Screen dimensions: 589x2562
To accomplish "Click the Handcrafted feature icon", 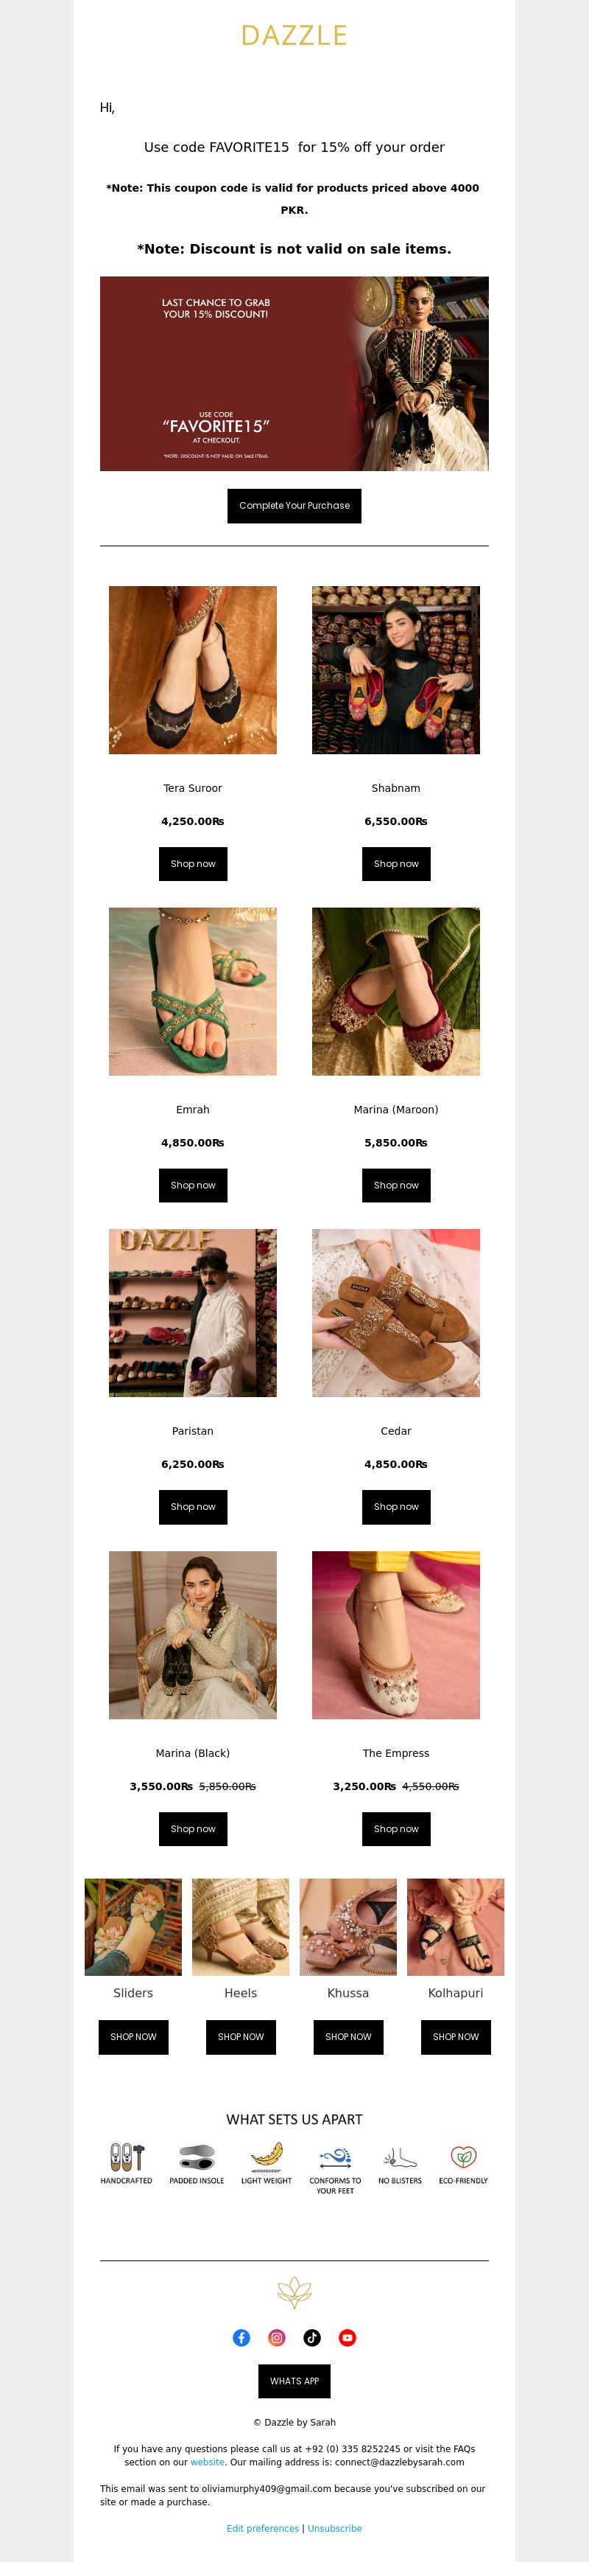I will pos(126,2157).
